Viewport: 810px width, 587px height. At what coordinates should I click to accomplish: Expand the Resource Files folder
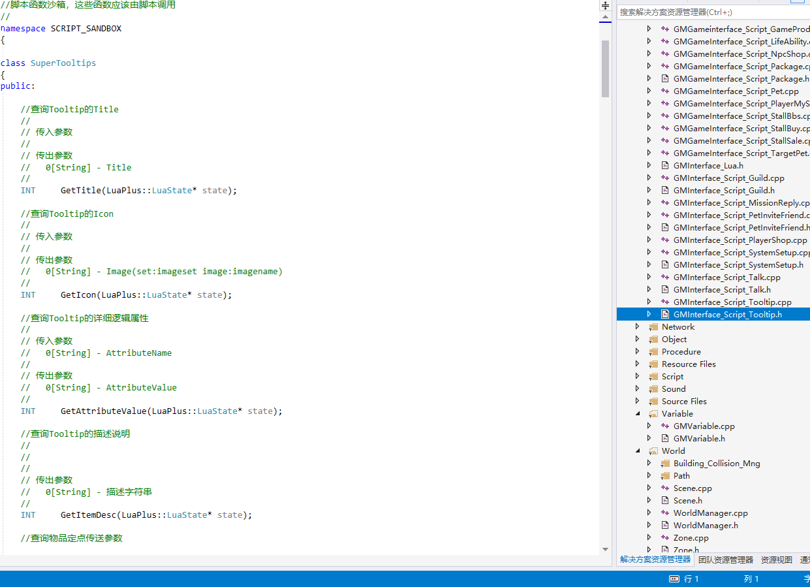tap(638, 364)
